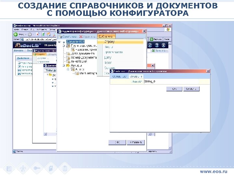This screenshot has width=234, height=175.
Task: Click the eDocLib logo in the header
Action: [28, 45]
